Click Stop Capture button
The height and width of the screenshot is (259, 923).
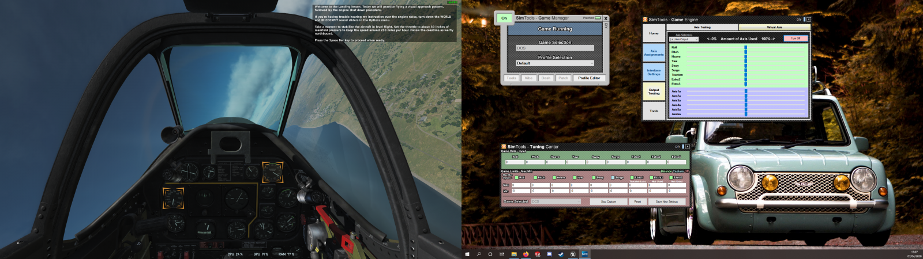click(609, 201)
